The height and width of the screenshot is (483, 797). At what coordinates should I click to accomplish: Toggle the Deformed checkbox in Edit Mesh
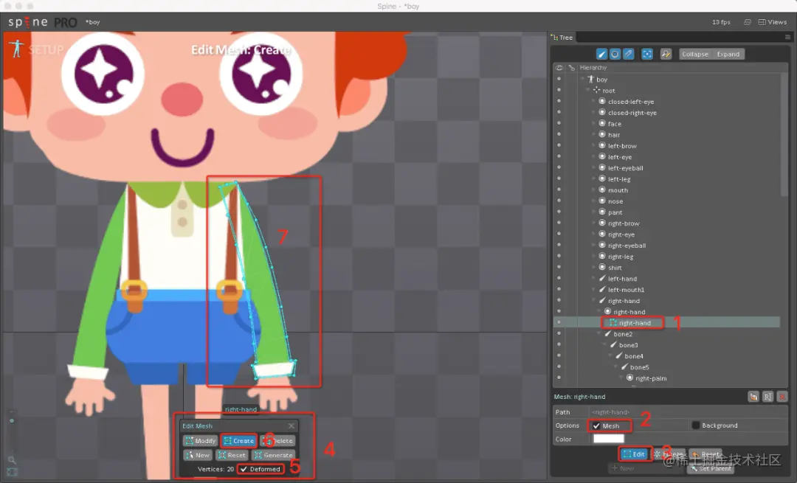coord(244,469)
